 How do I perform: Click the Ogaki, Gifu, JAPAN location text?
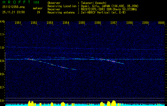[x=110, y=6]
